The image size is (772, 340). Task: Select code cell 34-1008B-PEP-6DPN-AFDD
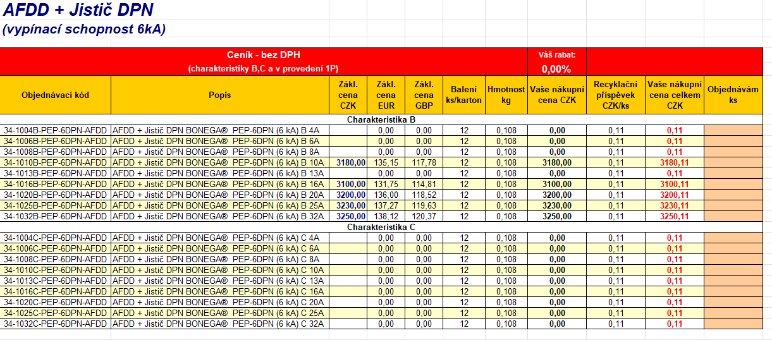(x=56, y=152)
